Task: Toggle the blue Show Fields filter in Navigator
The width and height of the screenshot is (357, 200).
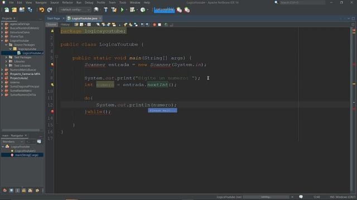Action: (x=11, y=191)
